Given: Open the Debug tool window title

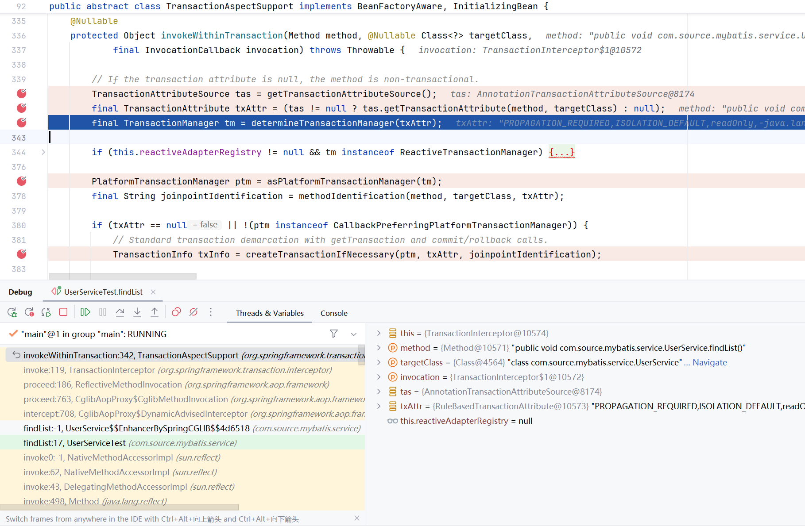Looking at the screenshot, I should coord(20,292).
